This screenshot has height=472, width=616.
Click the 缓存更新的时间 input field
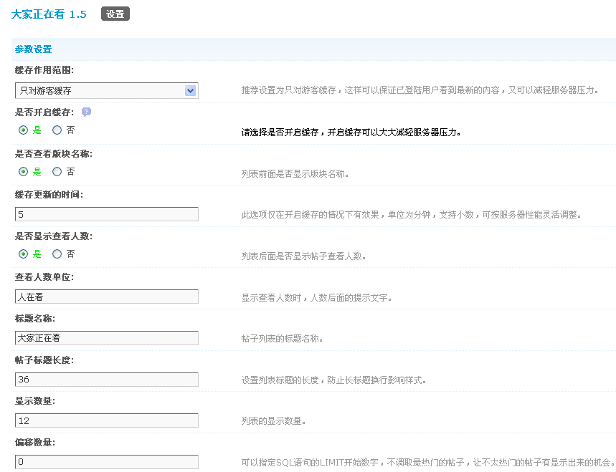click(106, 214)
